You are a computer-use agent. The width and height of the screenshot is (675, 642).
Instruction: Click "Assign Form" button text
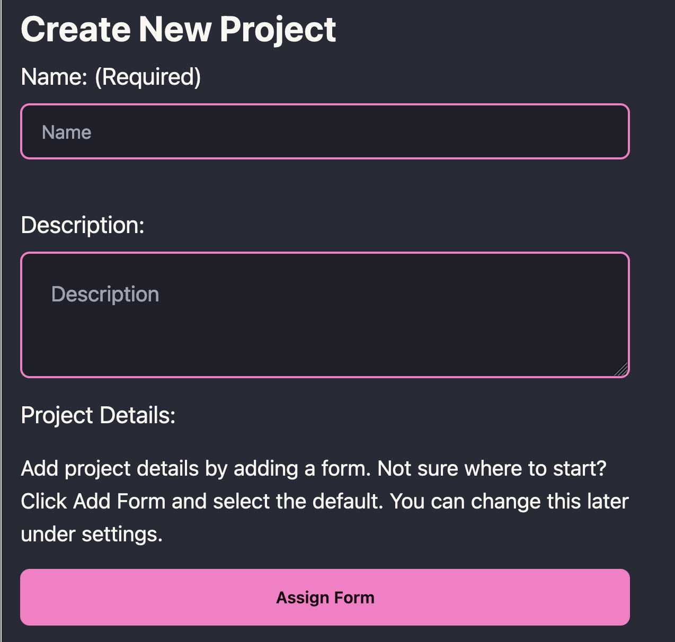(325, 598)
